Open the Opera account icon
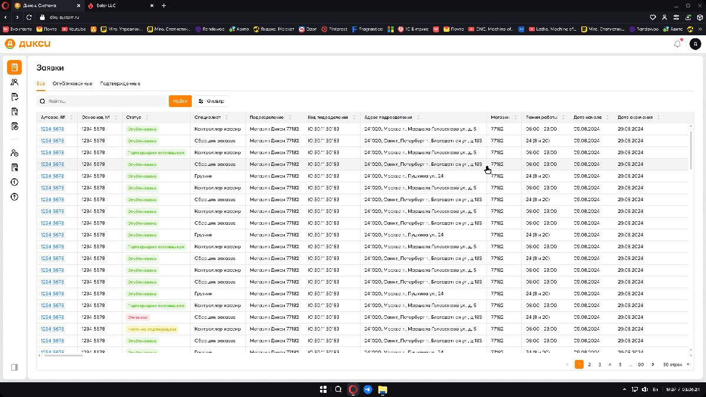Screen dimensions: 706x397 coord(664,17)
